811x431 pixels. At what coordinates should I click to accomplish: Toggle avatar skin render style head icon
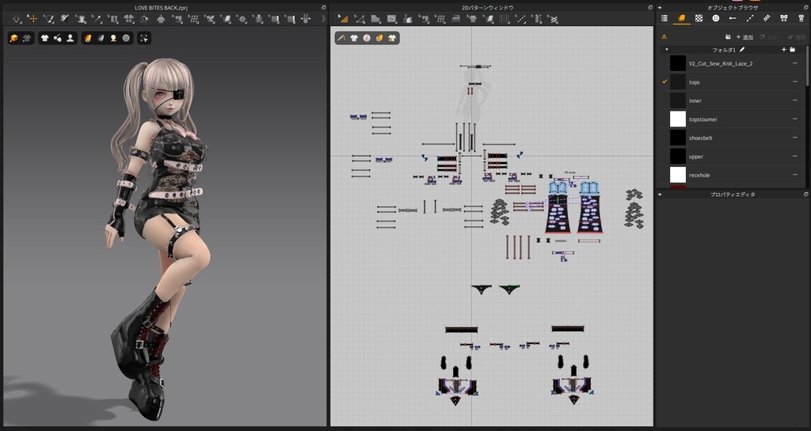(113, 38)
